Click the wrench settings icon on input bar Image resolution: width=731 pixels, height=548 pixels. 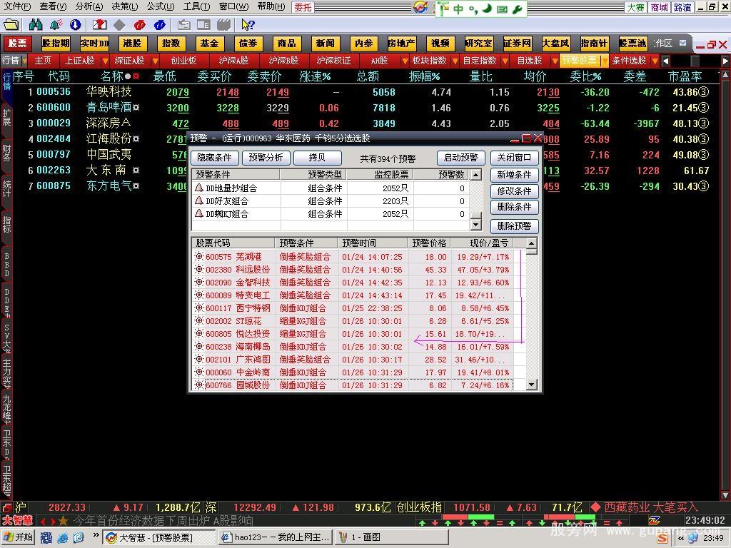point(517,9)
